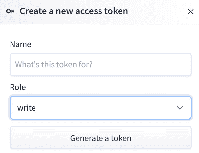Open the Role dropdown

point(100,107)
